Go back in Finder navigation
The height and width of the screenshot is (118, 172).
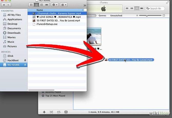[x=4, y=5]
